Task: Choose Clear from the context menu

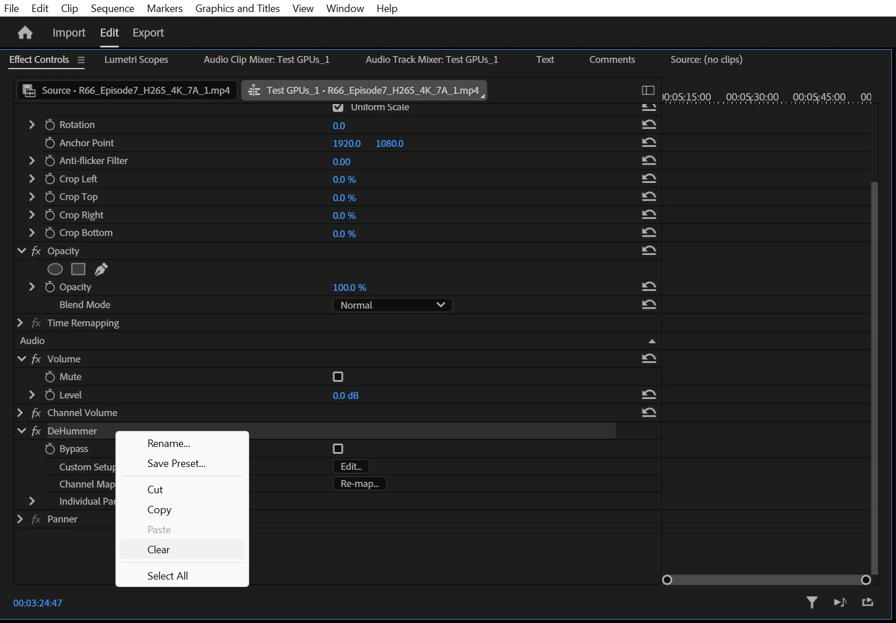Action: pyautogui.click(x=182, y=549)
